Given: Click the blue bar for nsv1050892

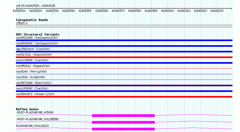Looking at the screenshot, I should pos(124,91).
